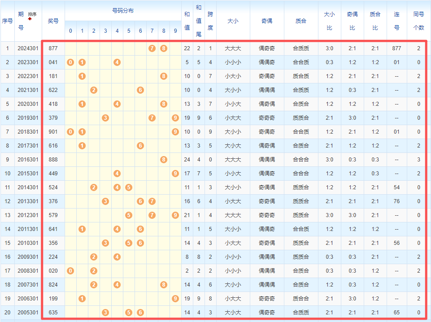Click 同号个数 value 3 in row 2016301
Screen dimensions: 431x322
[x=418, y=160]
